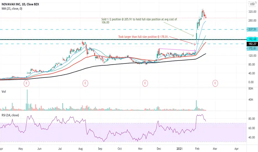Click the Mar label on time axis
The width and height of the screenshot is (258, 152).
(x=215, y=149)
